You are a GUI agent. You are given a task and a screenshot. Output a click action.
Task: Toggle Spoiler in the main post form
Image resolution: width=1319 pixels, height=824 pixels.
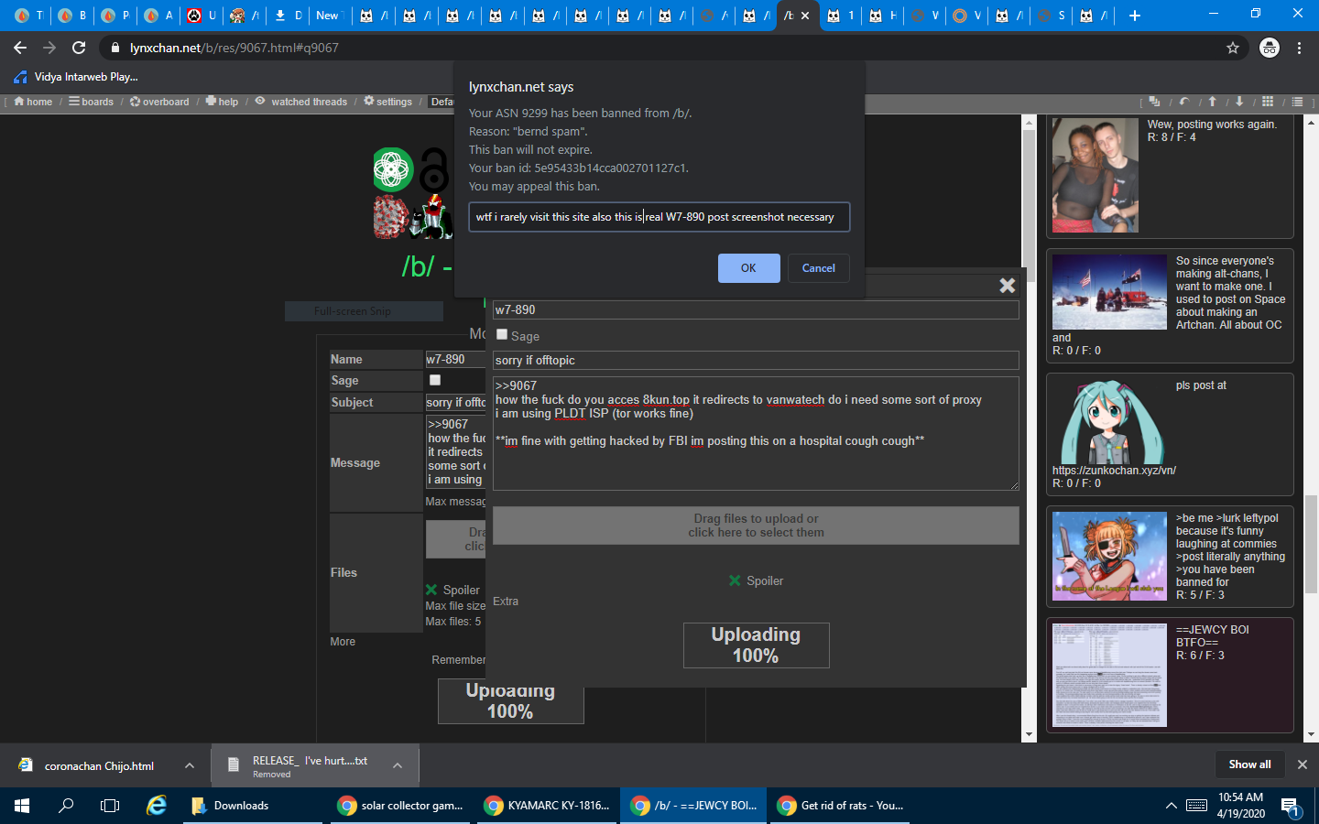tap(431, 590)
